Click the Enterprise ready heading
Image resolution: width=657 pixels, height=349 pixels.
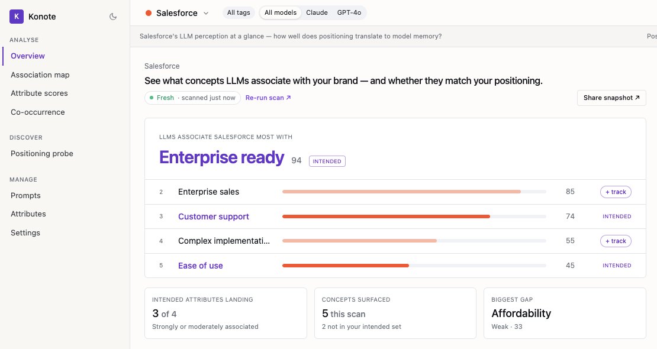tap(221, 157)
